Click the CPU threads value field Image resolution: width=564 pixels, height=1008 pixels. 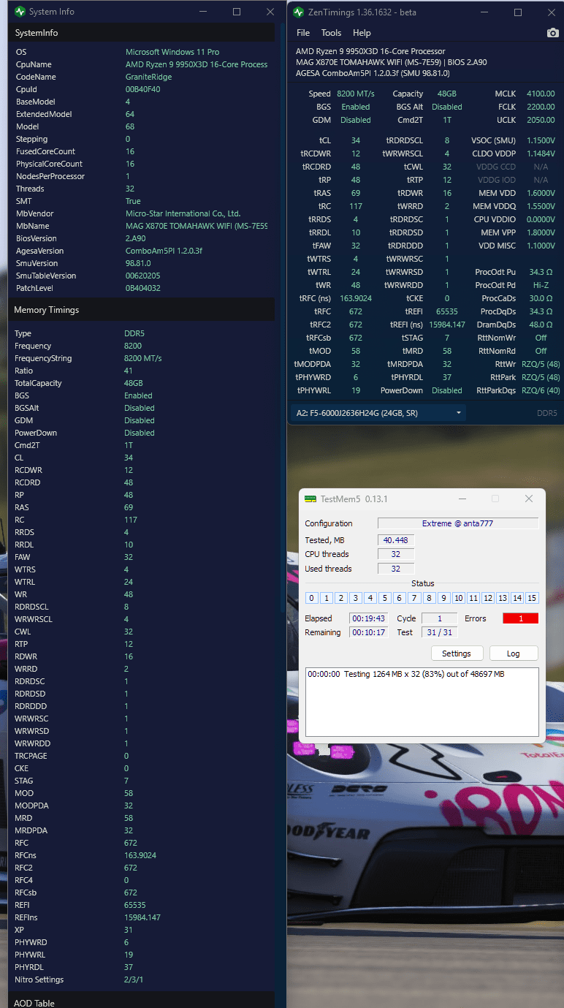click(396, 554)
